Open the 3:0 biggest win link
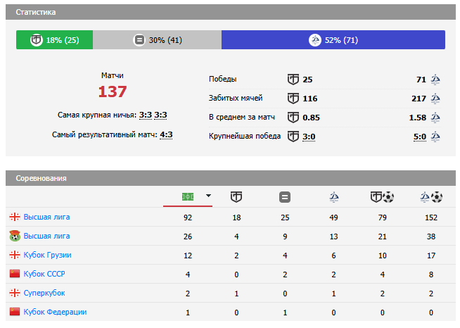 (309, 137)
